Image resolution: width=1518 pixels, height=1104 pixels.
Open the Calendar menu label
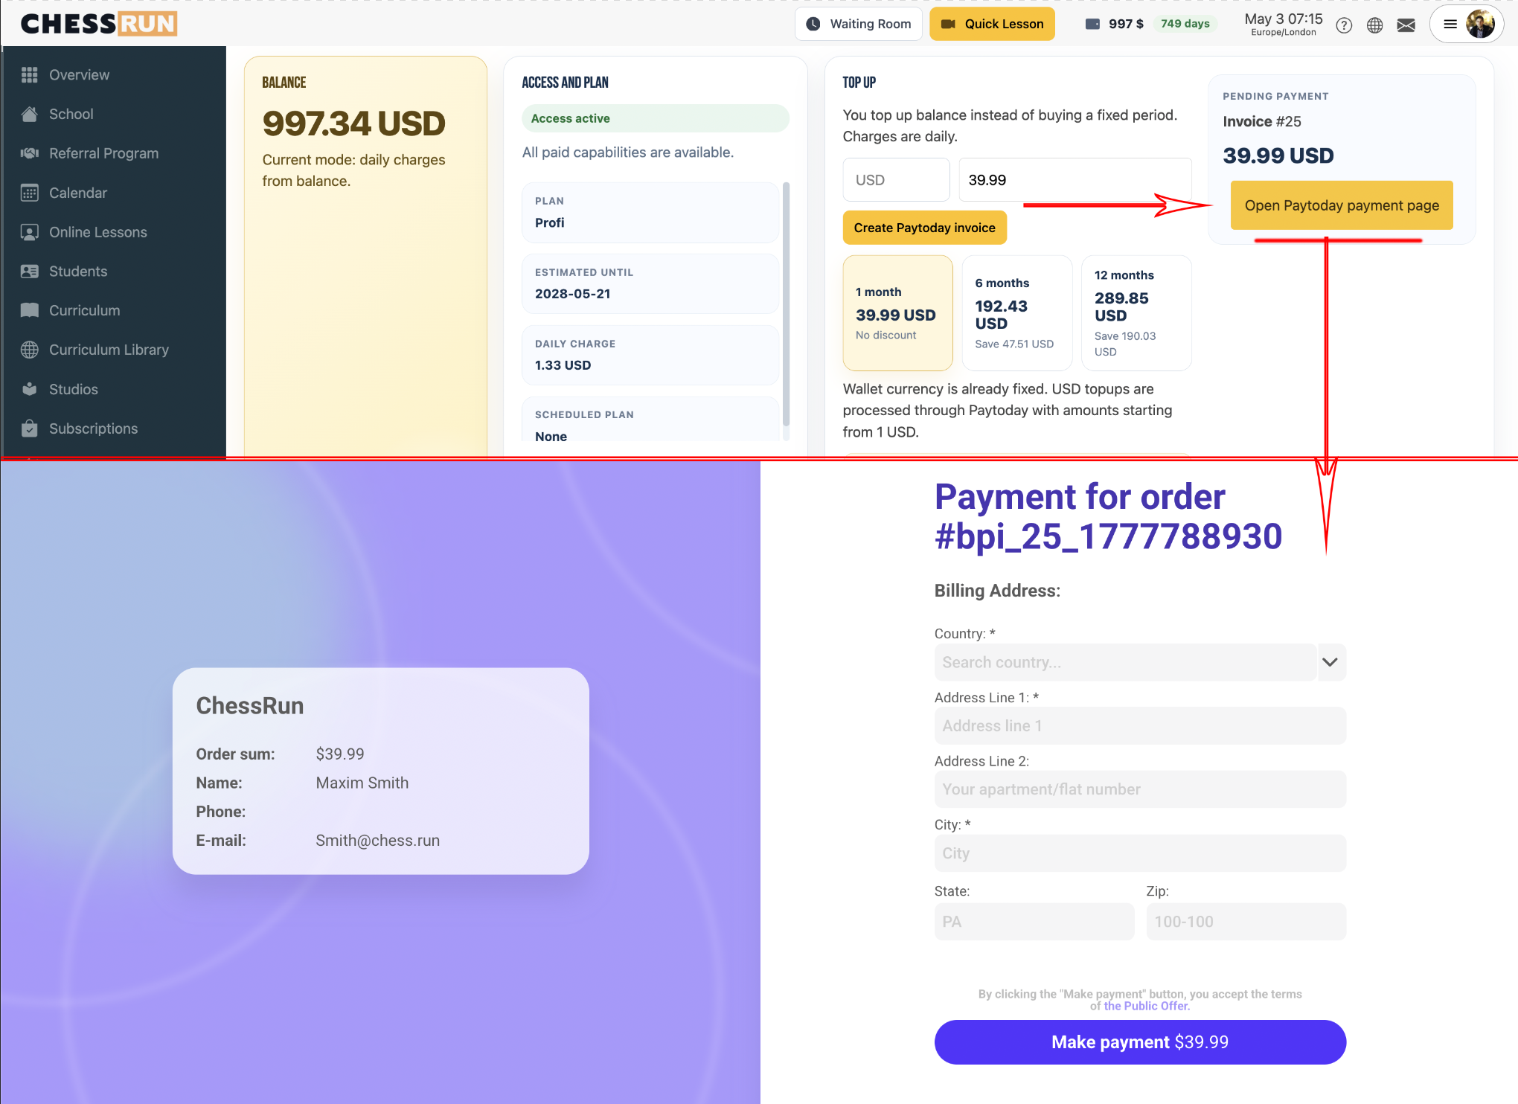(78, 193)
